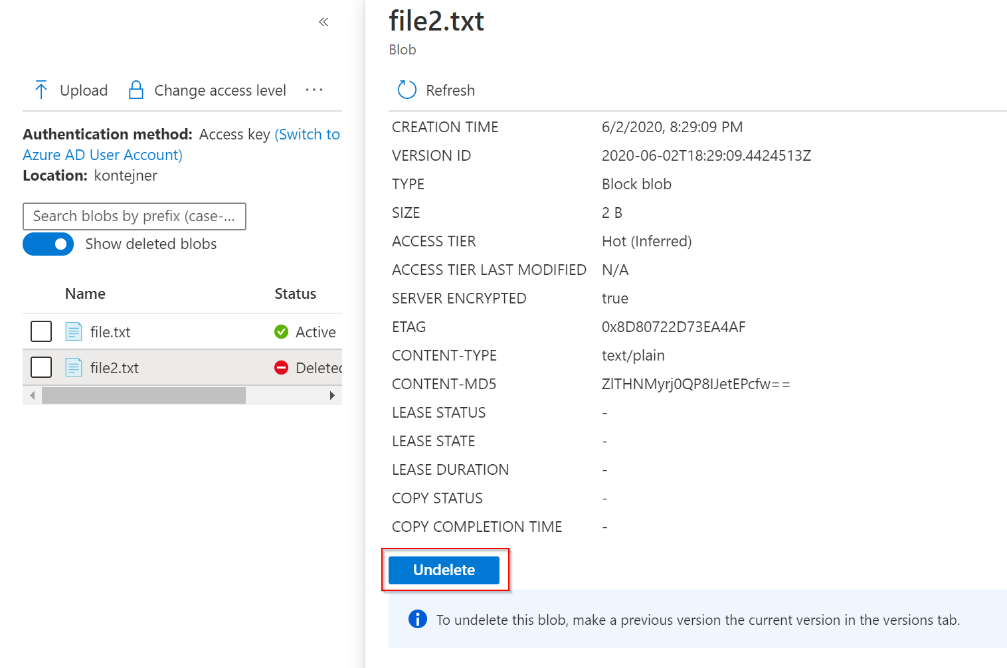Sort by the Name column header
Screen dimensions: 1007x668
coord(85,293)
